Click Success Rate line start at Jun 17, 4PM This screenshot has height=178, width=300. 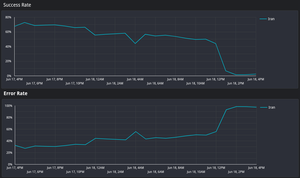[14, 26]
